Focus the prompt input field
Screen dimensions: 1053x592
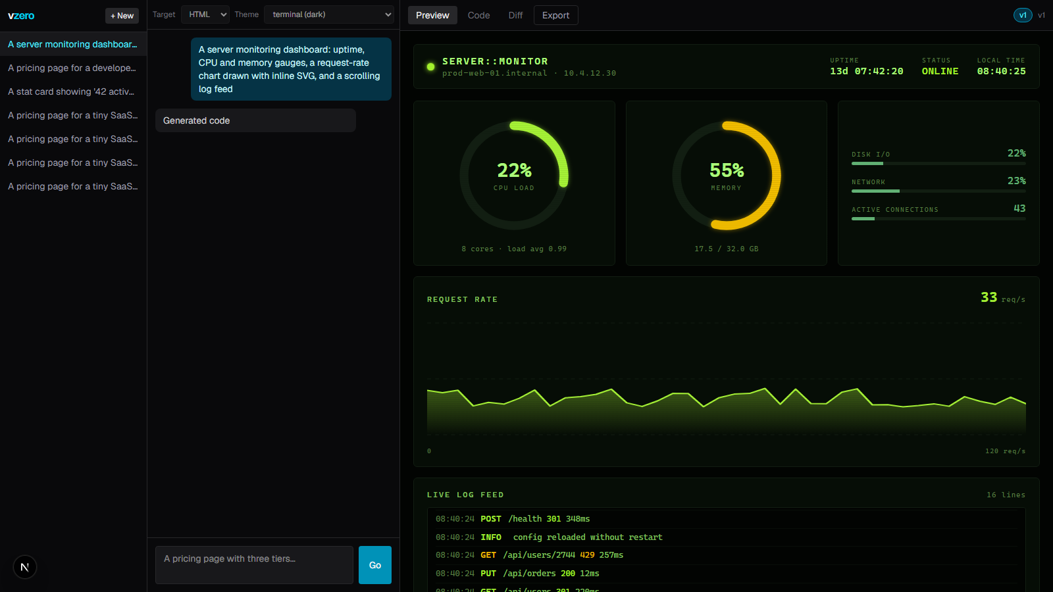coord(254,565)
